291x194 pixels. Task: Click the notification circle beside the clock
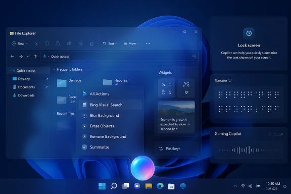[x=285, y=186]
